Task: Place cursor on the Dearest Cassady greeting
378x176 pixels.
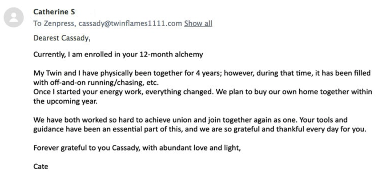Action: (x=62, y=38)
